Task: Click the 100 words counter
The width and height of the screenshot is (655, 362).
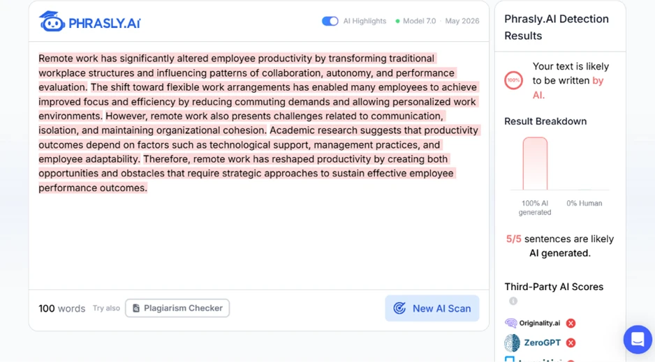Action: [62, 308]
